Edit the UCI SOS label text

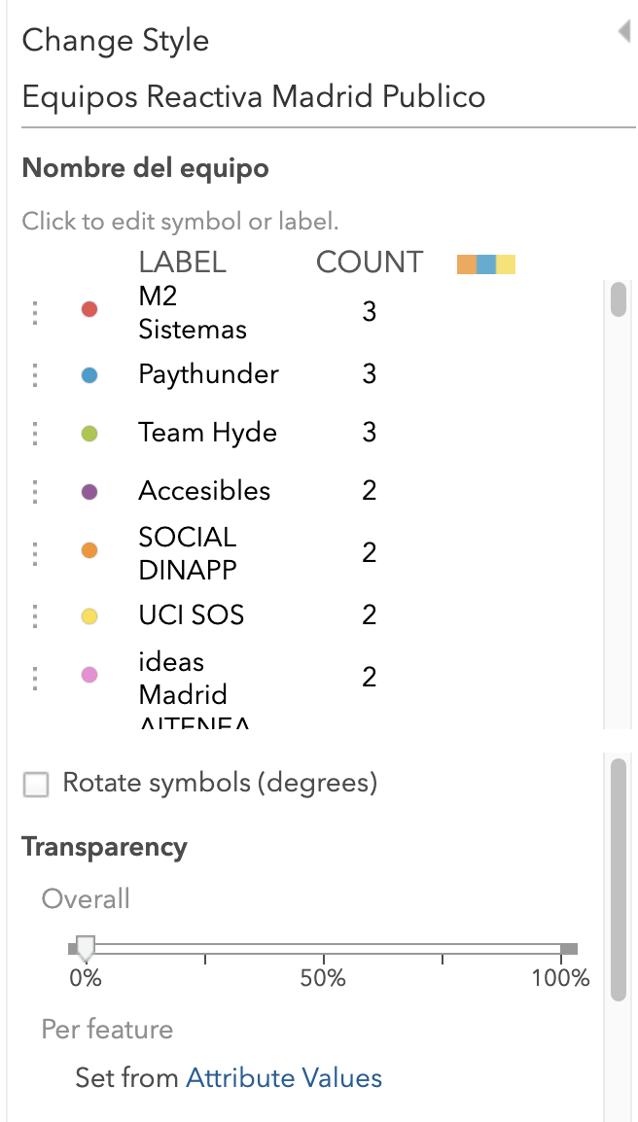[192, 614]
